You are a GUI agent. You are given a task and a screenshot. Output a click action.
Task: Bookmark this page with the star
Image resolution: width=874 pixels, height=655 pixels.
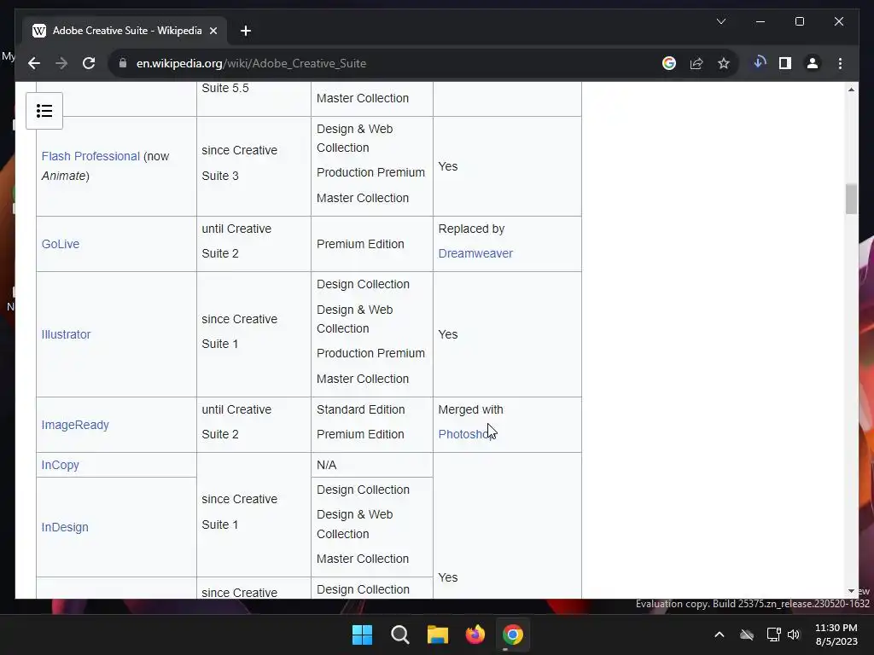724,63
